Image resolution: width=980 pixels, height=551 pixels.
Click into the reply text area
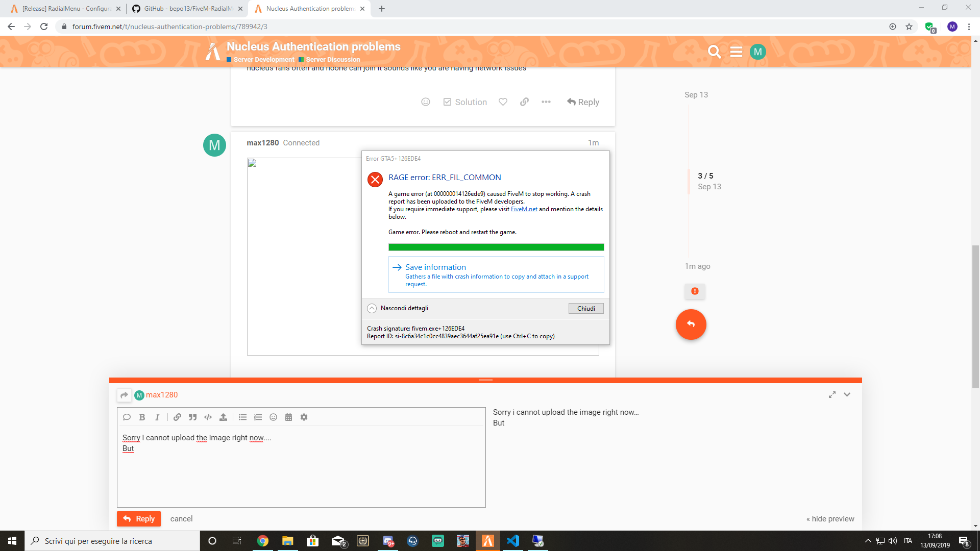301,467
